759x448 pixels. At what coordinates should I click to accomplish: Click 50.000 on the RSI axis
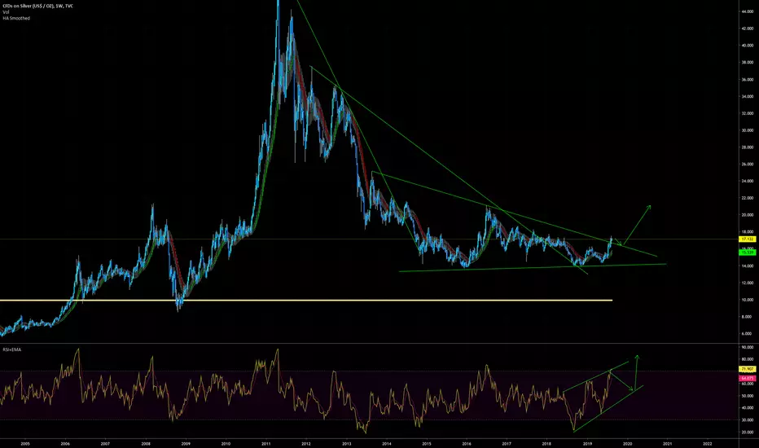pos(747,396)
